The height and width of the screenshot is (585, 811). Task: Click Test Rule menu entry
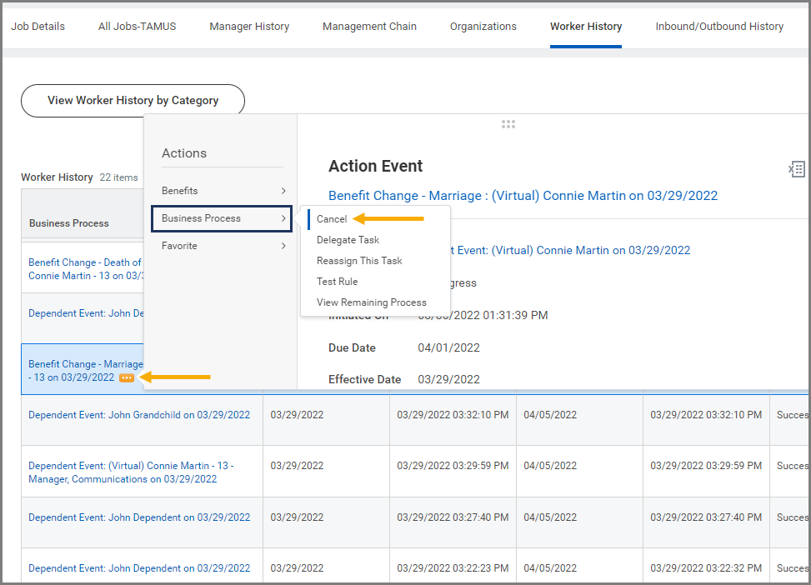coord(337,282)
